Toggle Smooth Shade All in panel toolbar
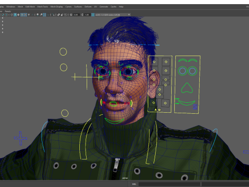Screen dimensions: 249x187 tap(15, 15)
